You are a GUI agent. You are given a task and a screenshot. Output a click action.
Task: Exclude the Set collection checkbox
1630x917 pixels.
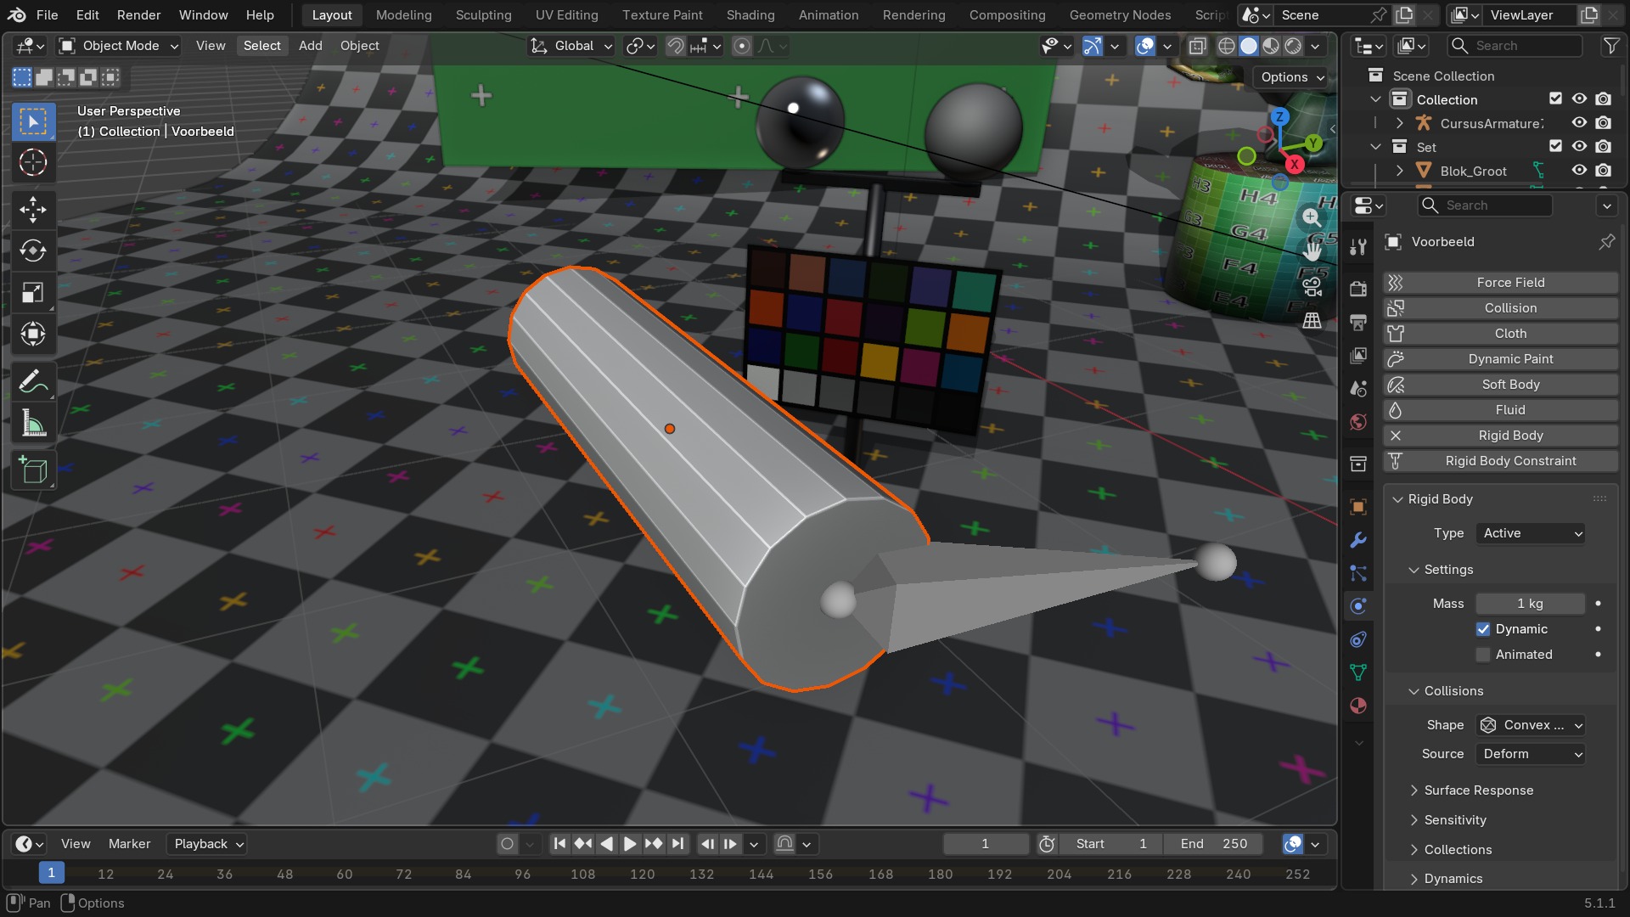[1555, 147]
